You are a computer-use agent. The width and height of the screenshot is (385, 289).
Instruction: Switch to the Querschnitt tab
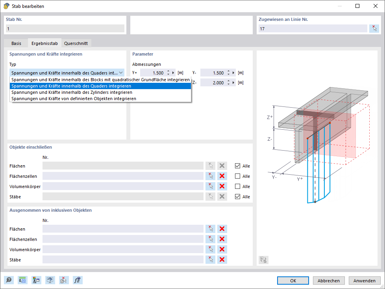tap(76, 43)
